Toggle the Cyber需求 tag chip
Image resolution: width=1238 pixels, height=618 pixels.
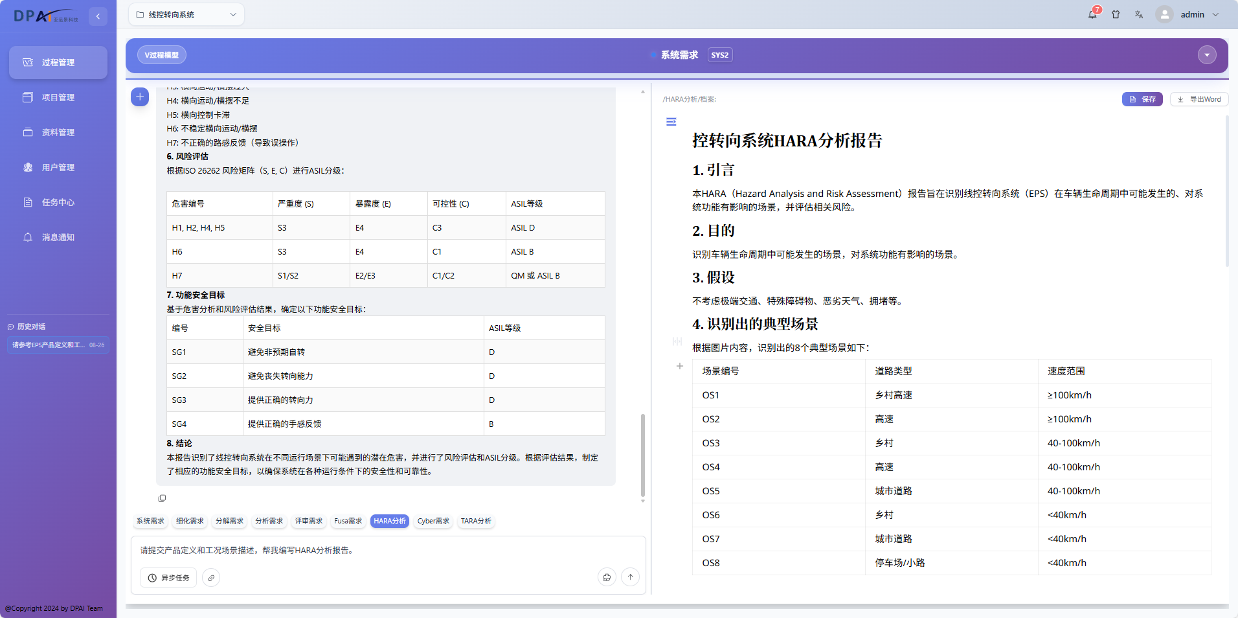[433, 521]
